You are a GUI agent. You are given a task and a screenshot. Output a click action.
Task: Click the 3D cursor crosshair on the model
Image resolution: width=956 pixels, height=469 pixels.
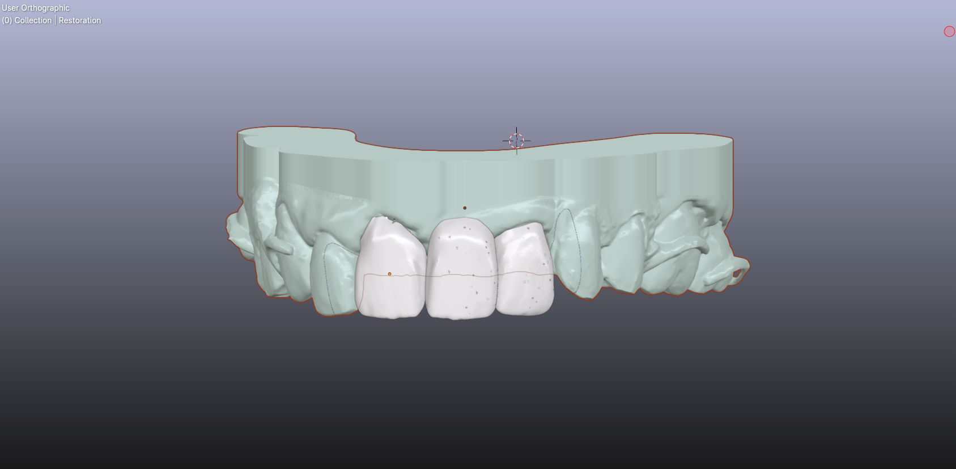pos(516,141)
